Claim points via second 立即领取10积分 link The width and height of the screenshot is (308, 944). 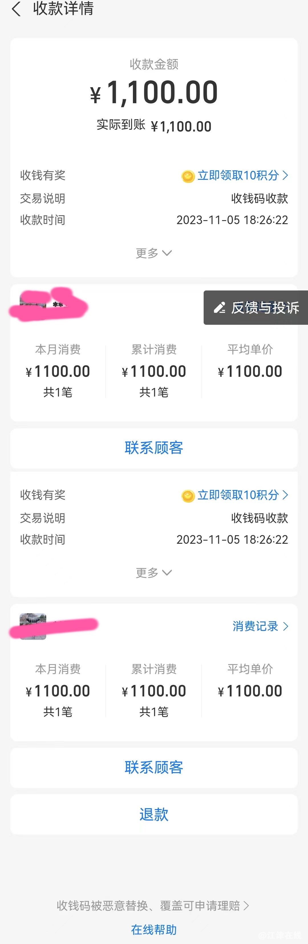pos(238,495)
